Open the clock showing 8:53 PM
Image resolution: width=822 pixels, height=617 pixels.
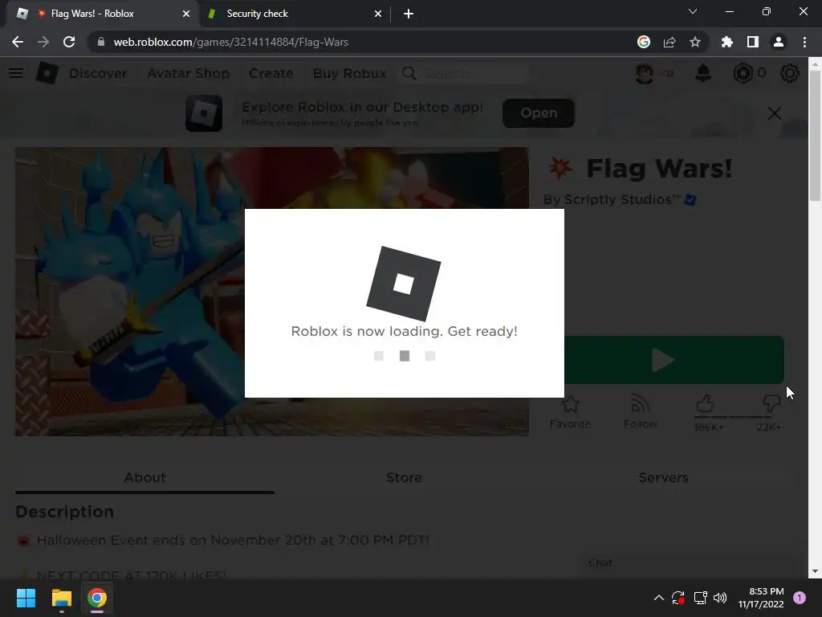click(761, 598)
